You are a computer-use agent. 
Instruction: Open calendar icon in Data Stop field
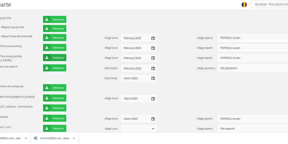tap(153, 78)
